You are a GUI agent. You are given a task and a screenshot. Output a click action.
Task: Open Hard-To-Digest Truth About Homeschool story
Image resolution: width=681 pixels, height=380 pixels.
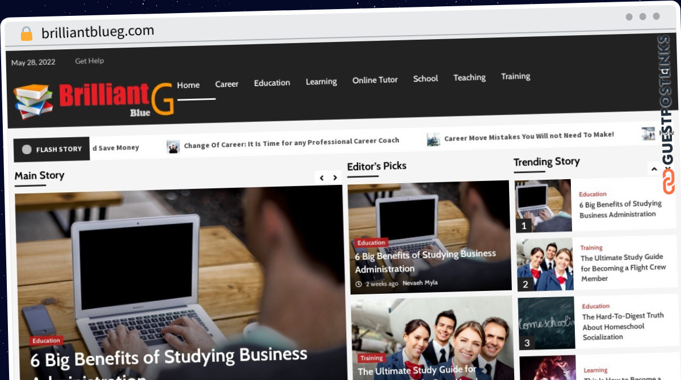(x=623, y=326)
